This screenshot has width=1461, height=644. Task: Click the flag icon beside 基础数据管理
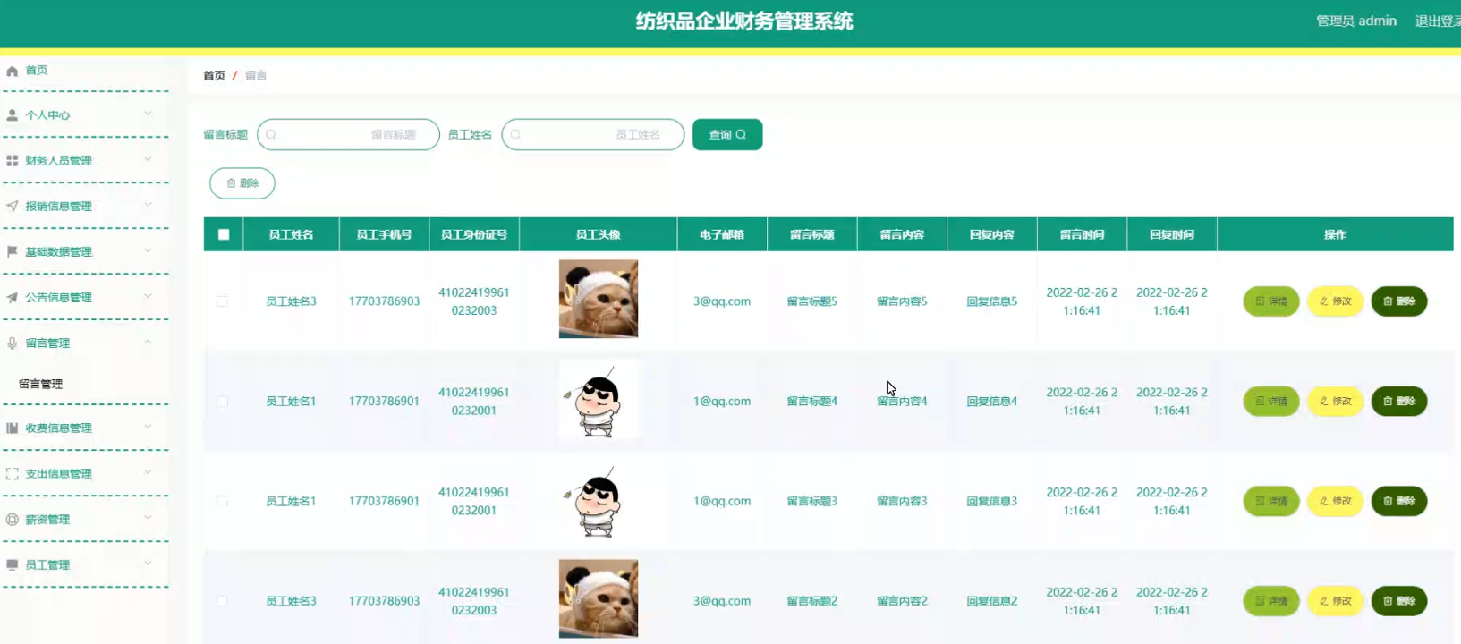pos(13,252)
